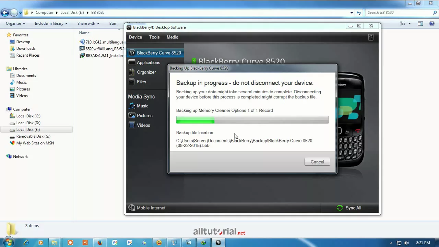Screen dimensions: 439x247
Task: Select Favorites in the navigation pane
Action: tap(21, 35)
